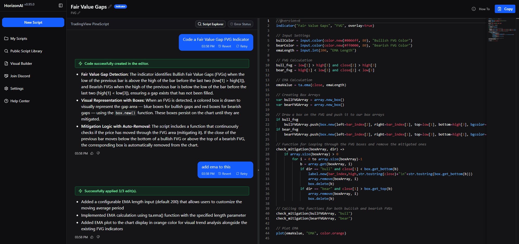
Task: Click thumbs up on the first response
Action: pos(92,153)
